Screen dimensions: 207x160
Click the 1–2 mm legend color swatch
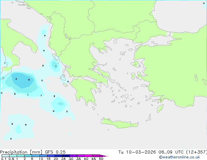click(x=21, y=156)
